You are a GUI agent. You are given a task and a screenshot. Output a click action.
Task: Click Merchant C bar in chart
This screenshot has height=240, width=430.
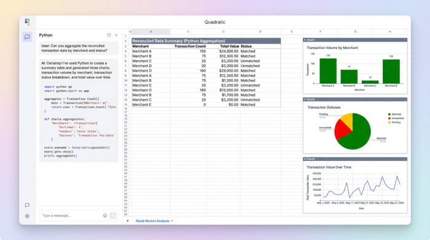(x=370, y=82)
